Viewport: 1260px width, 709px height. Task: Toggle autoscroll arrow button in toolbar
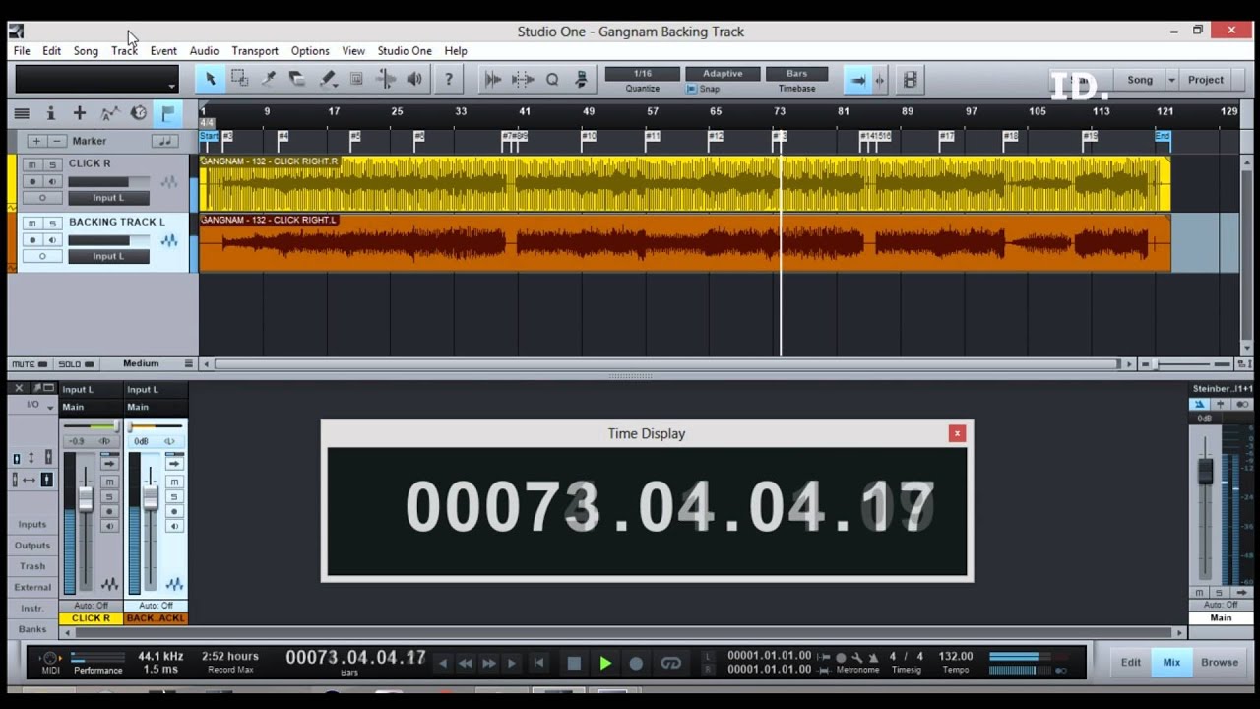[x=857, y=80]
